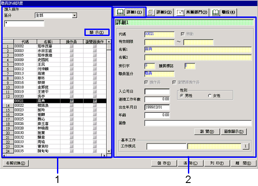Switch to the 所屬部門(3) tab

tap(191, 12)
